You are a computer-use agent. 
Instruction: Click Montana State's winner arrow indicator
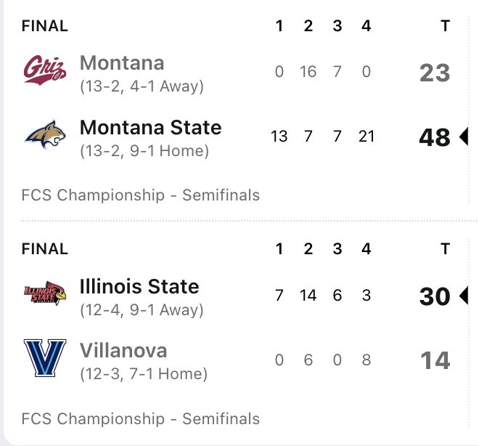pyautogui.click(x=463, y=137)
